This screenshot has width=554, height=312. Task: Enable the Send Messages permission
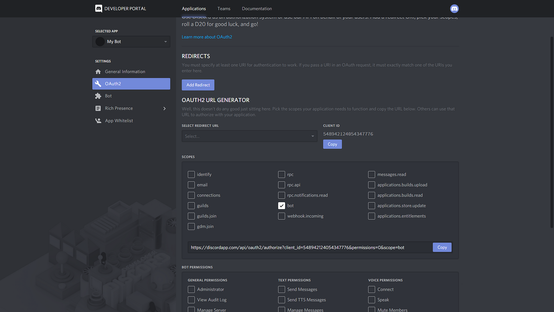pyautogui.click(x=282, y=289)
